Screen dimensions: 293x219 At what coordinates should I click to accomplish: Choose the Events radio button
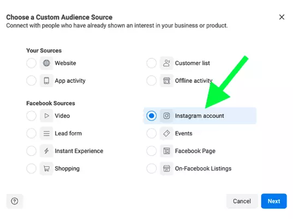tap(151, 133)
